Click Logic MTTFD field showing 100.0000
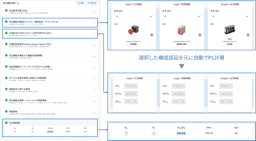Screen dimensions: 256x141 tap(178, 94)
